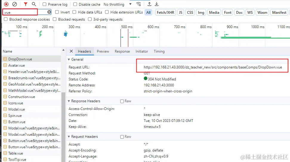Screen dimensions: 290x162
Task: Toggle Hide extension URLs checkbox
Action: pos(107,12)
